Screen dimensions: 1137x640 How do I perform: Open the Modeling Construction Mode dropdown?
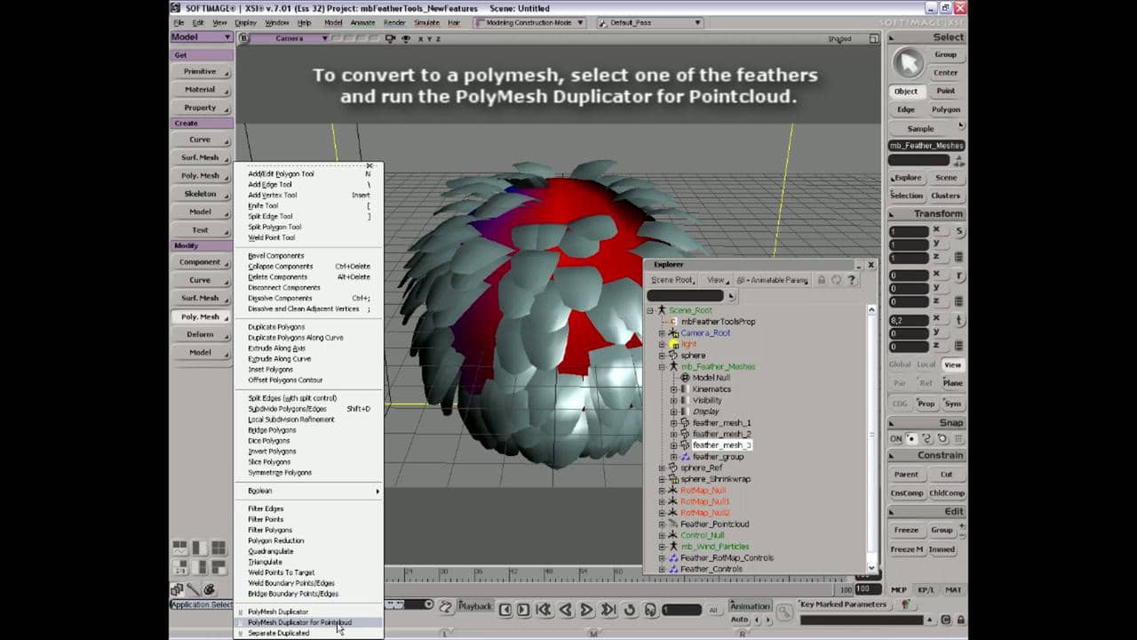click(532, 22)
